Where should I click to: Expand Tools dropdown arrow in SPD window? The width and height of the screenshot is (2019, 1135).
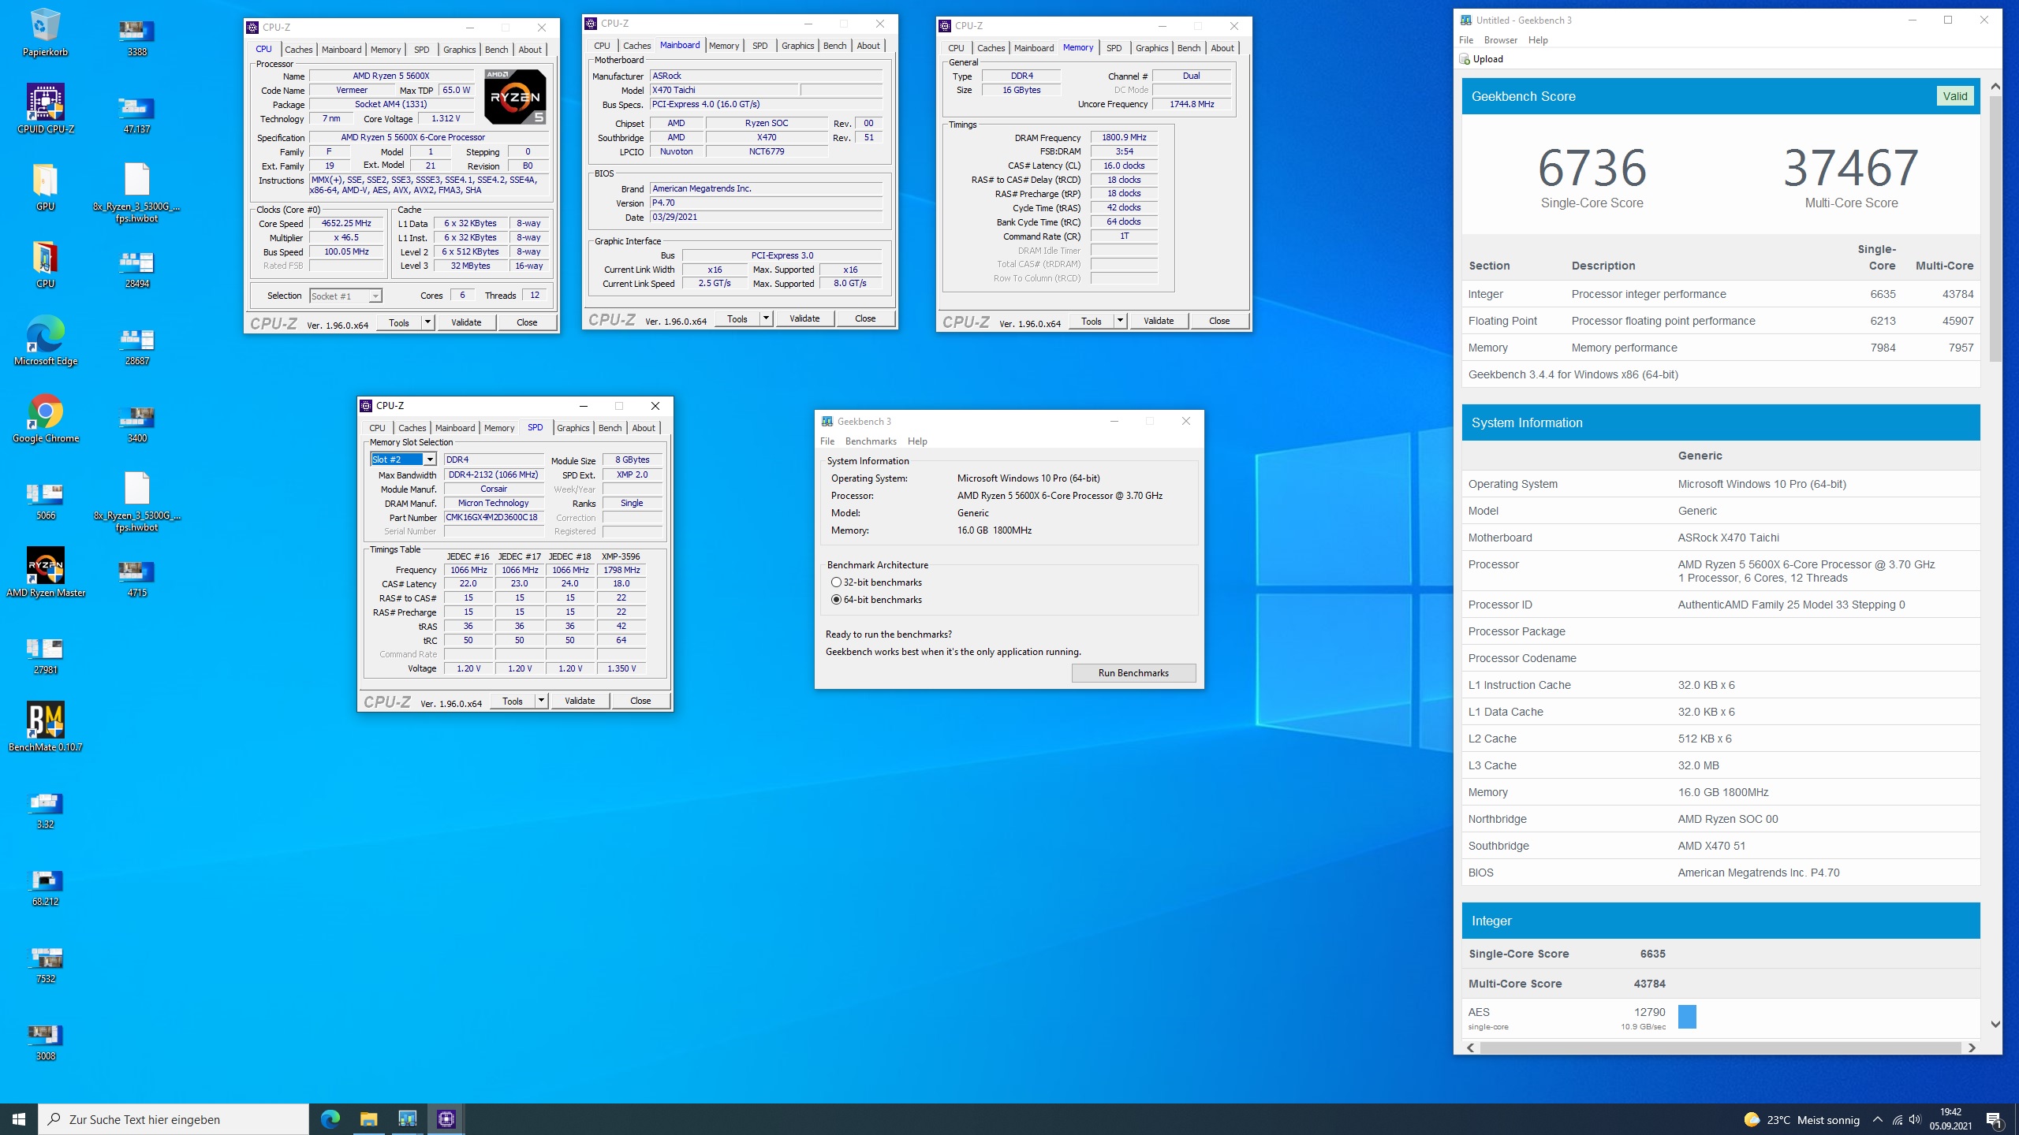tap(541, 701)
